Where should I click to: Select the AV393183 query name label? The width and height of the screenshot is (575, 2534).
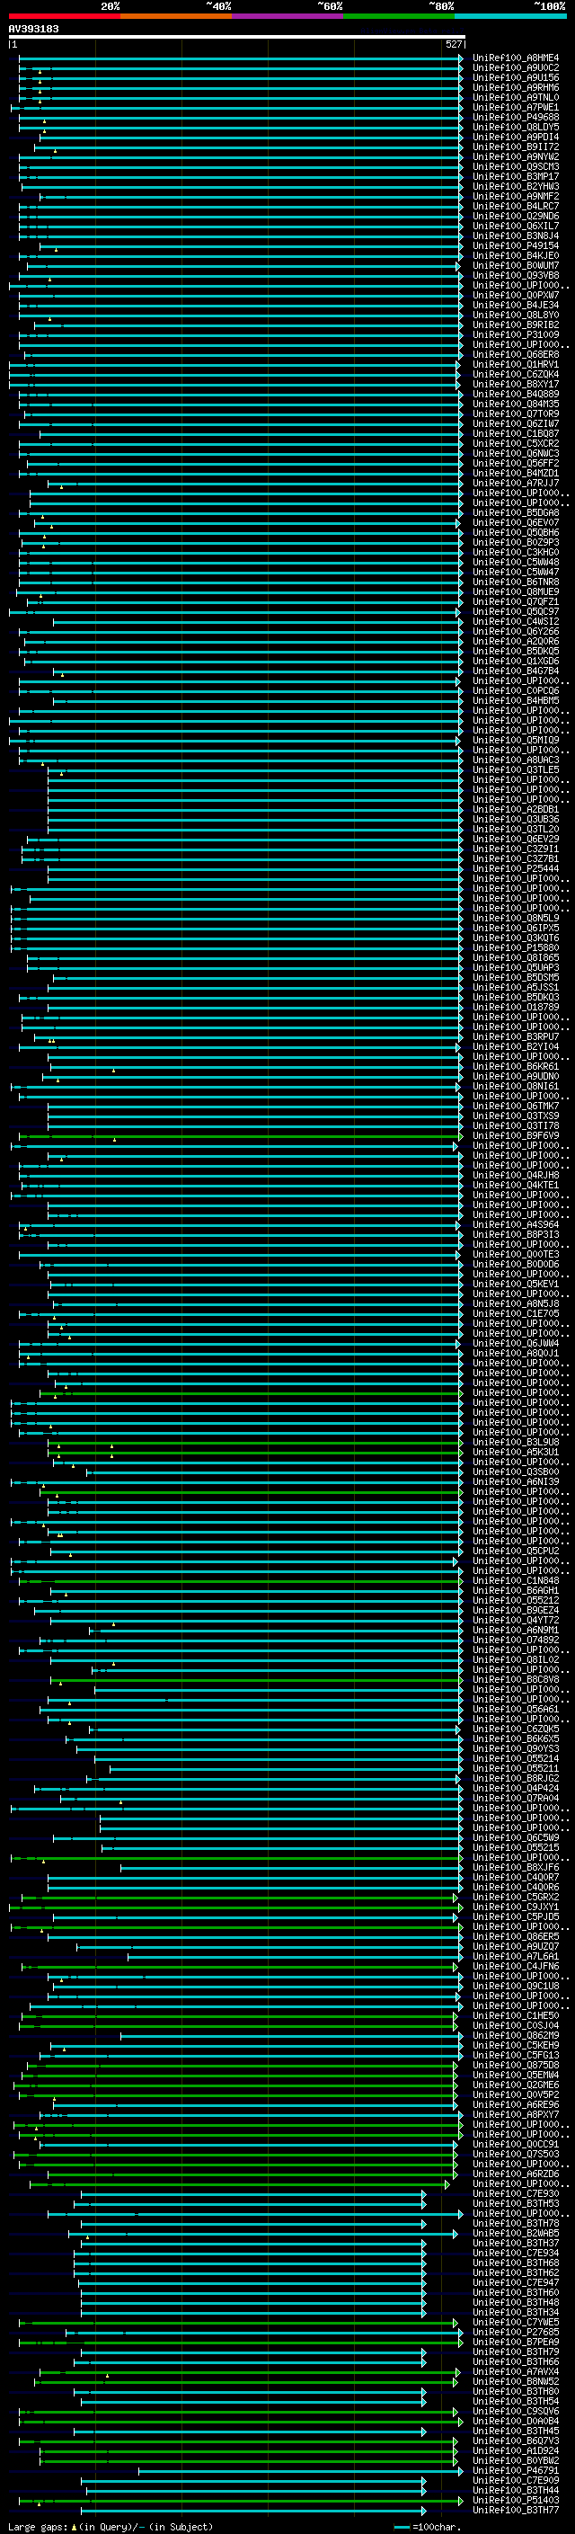point(33,29)
